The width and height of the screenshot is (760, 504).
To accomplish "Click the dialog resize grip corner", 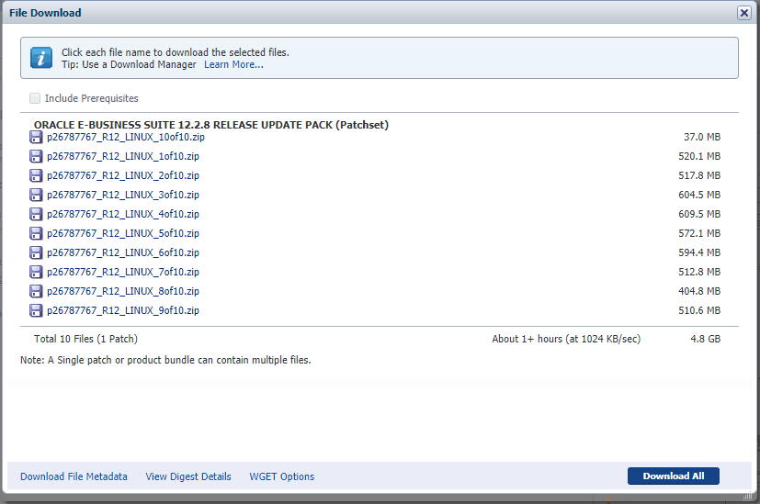I will click(750, 496).
